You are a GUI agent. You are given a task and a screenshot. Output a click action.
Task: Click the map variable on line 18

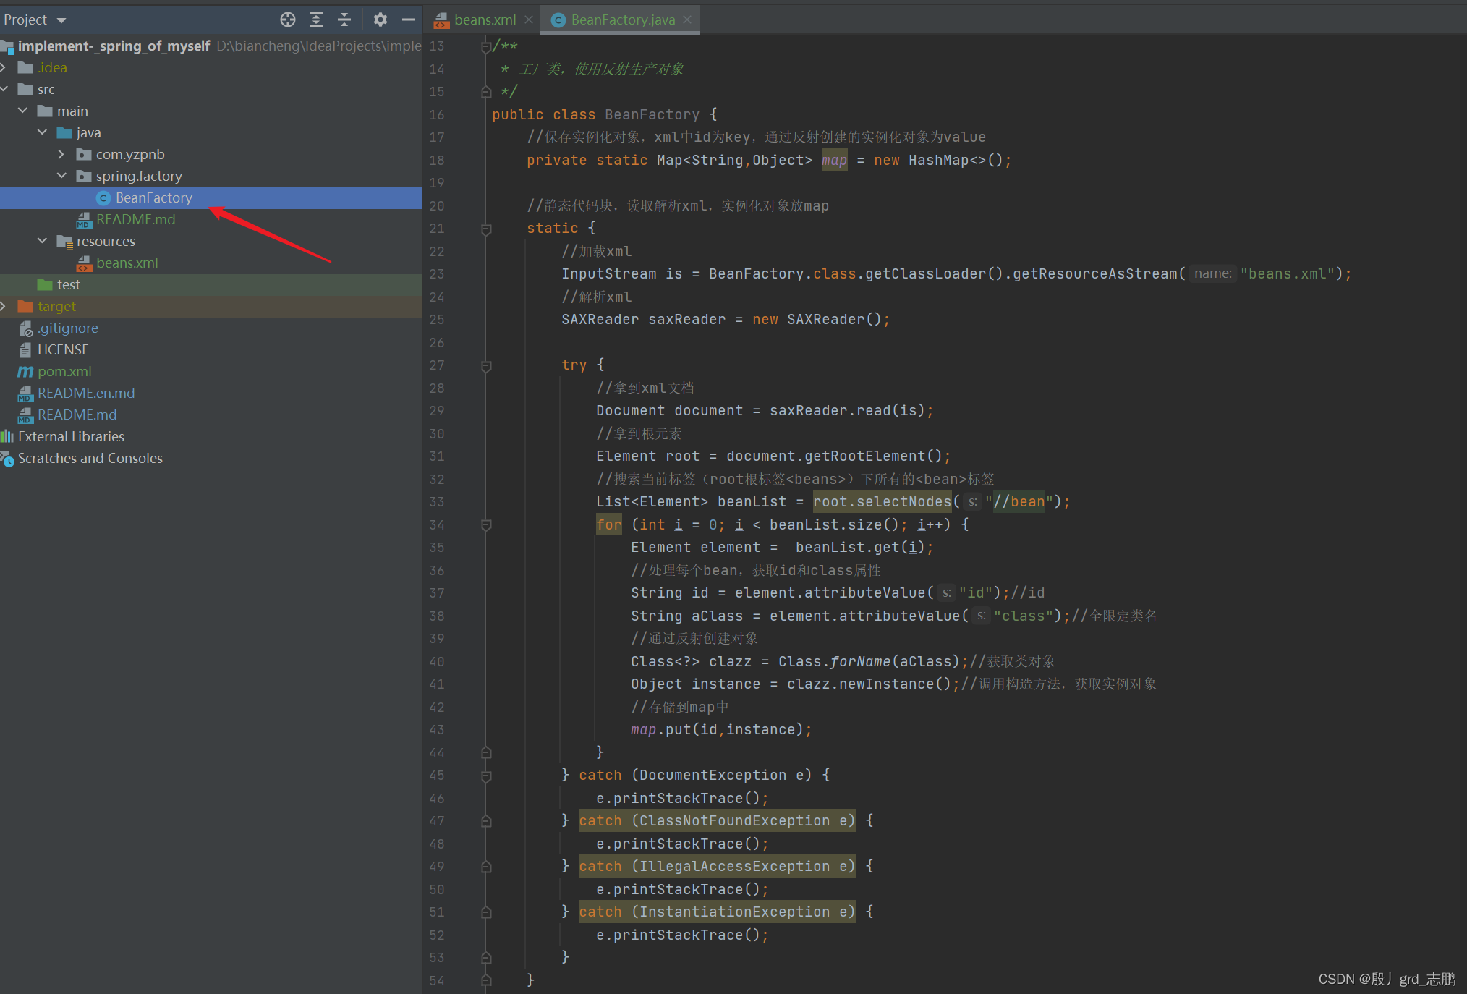(834, 160)
